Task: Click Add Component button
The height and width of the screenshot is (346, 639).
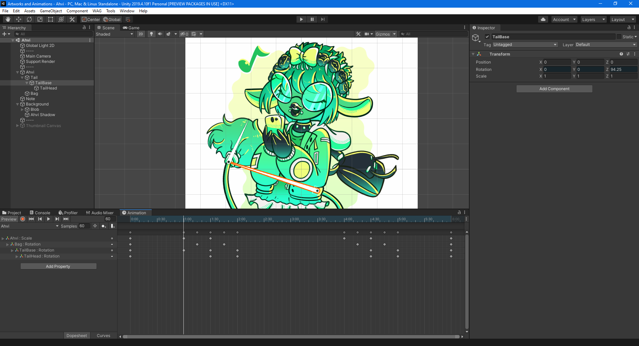Action: click(554, 88)
